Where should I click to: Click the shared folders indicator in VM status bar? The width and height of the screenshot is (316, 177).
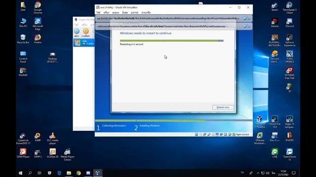[x=213, y=134]
